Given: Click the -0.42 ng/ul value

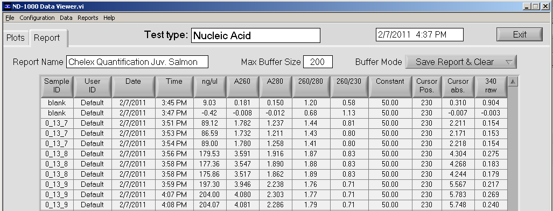Looking at the screenshot, I should [210, 113].
